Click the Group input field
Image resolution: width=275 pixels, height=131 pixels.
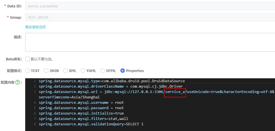click(x=150, y=17)
